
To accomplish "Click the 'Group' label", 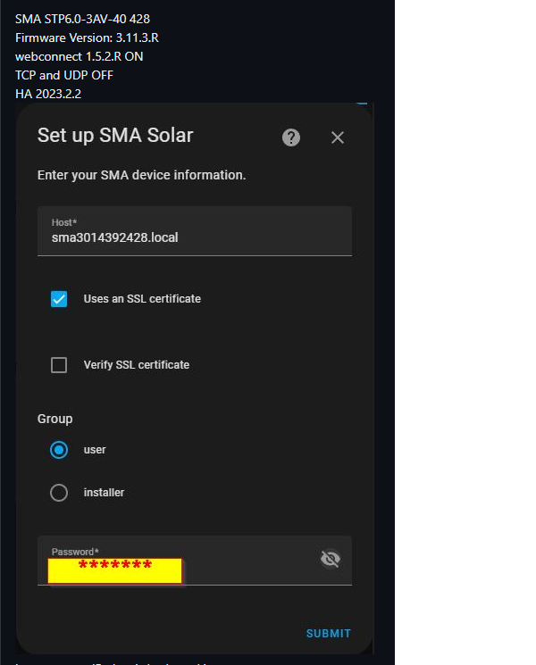I will (x=54, y=419).
